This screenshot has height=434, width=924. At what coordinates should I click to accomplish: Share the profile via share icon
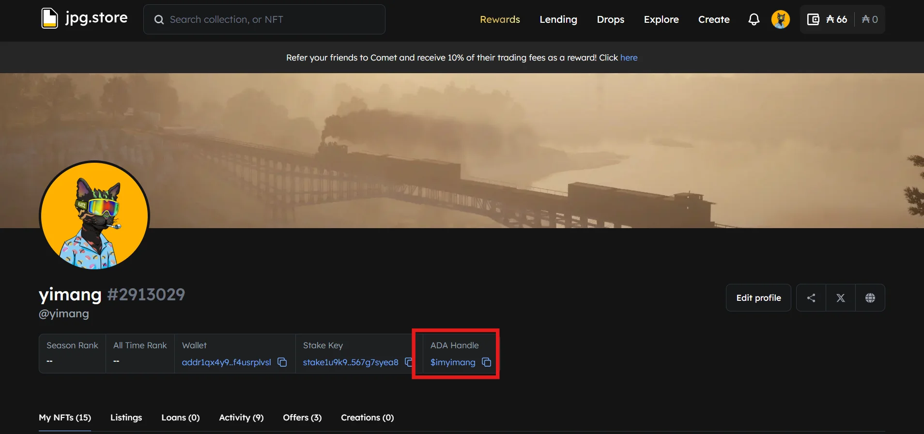pos(811,298)
